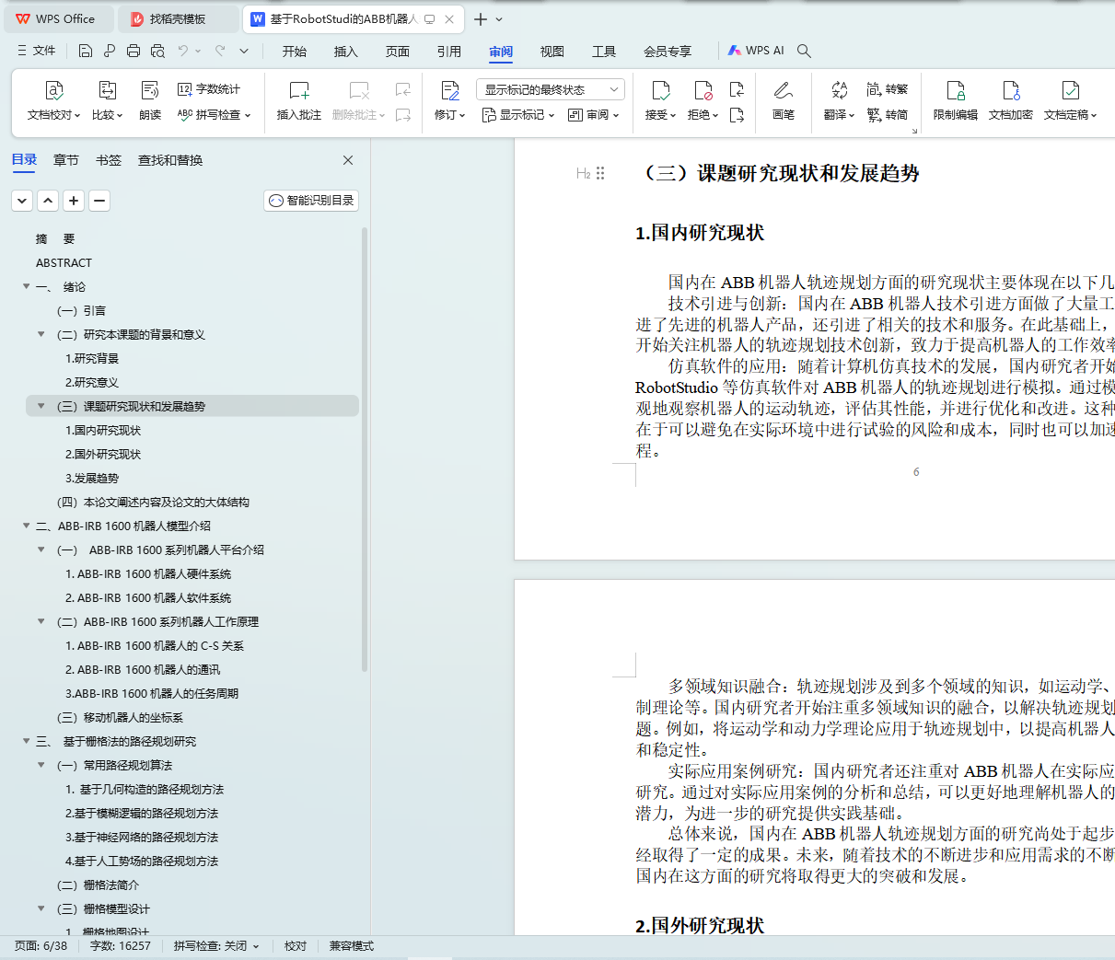Open the 翻译 translate tool
The height and width of the screenshot is (960, 1115).
(x=839, y=101)
